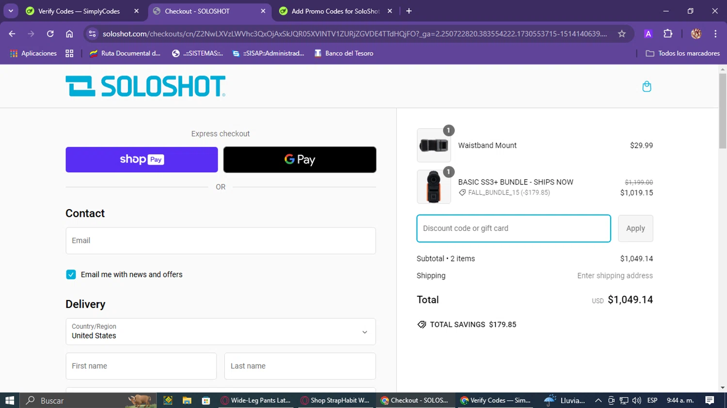Focus the First name field
Screen dimensions: 727x408
tap(141, 366)
